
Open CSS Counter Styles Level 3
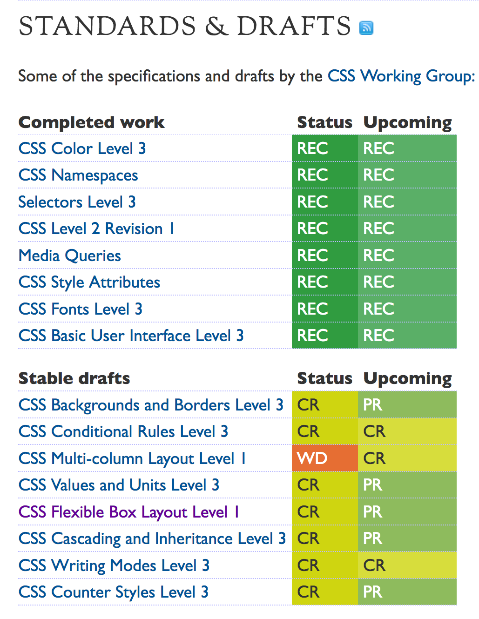[x=114, y=592]
